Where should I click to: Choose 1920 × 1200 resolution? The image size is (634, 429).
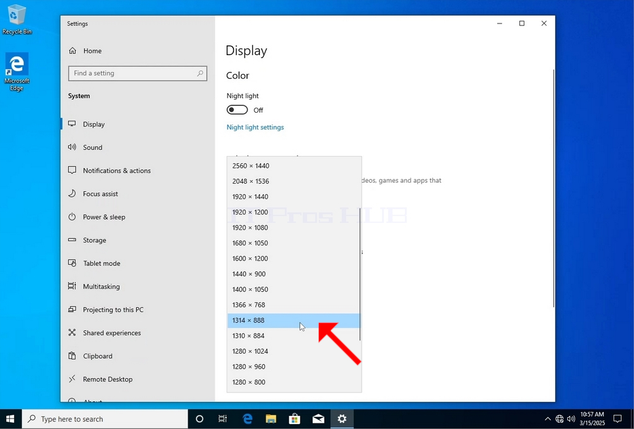tap(293, 212)
